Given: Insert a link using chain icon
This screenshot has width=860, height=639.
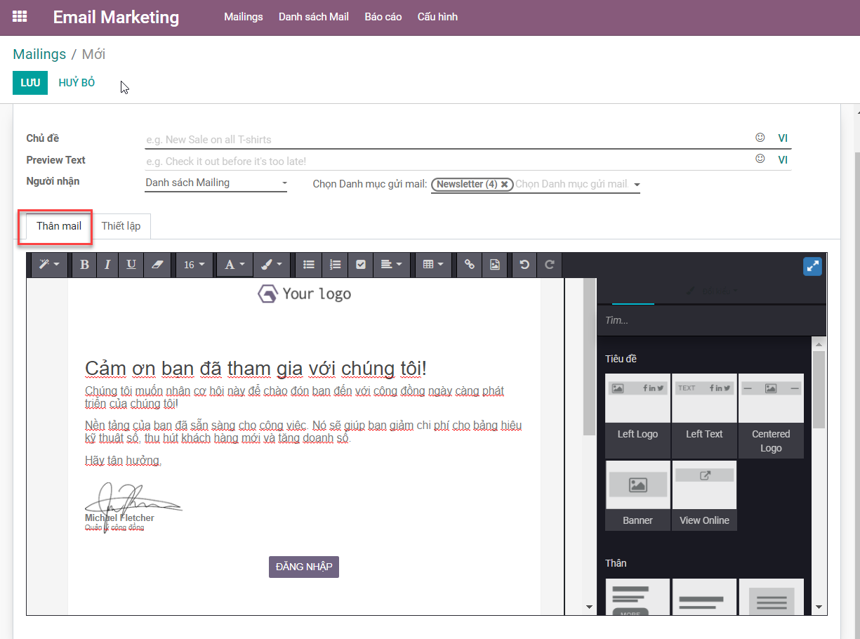Looking at the screenshot, I should (470, 265).
